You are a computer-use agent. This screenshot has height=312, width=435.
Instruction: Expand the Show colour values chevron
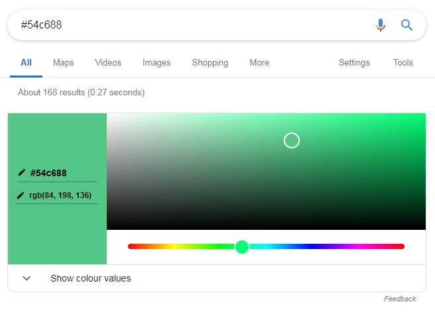point(27,278)
